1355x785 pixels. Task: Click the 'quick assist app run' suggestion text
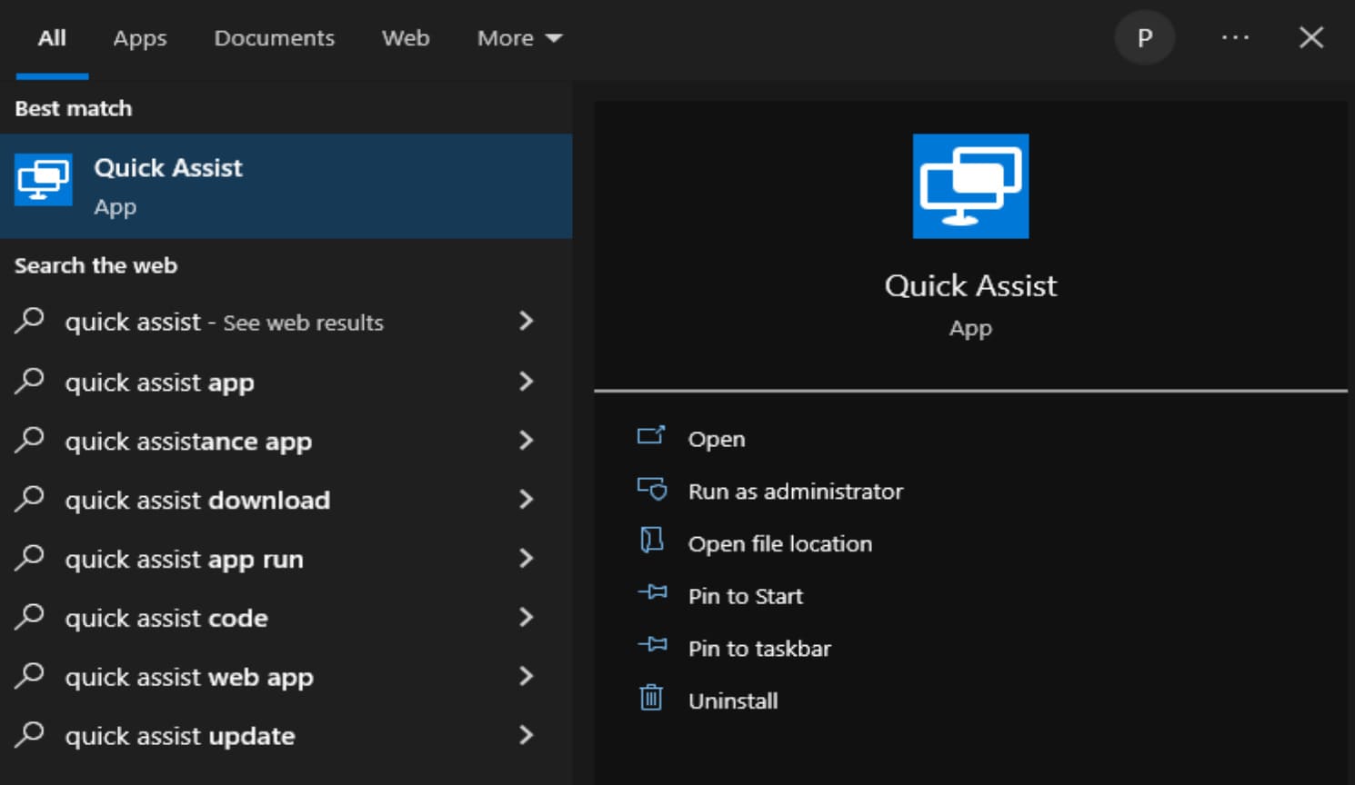click(x=185, y=560)
